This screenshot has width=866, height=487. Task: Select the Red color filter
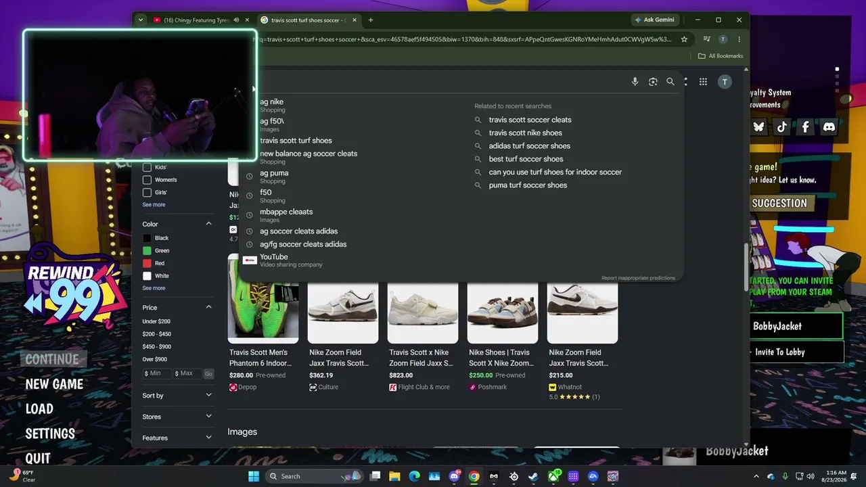147,263
